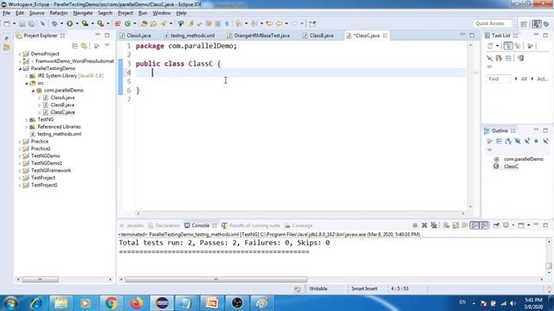The height and width of the screenshot is (311, 554).
Task: Click the Open Type icon in toolbar
Action: coord(144,23)
